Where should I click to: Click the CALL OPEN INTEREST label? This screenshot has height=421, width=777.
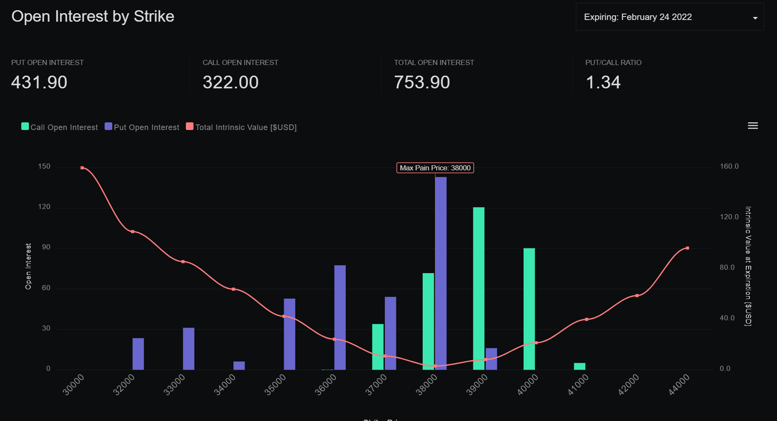click(x=240, y=62)
